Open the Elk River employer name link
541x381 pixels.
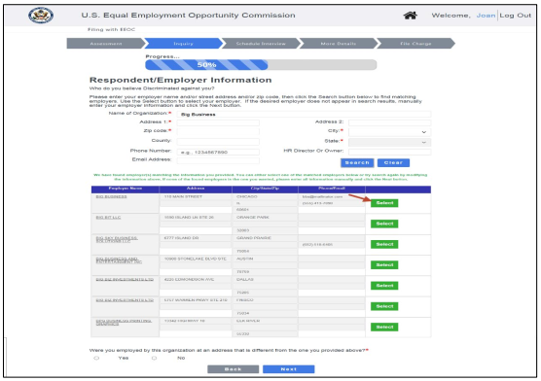click(124, 323)
